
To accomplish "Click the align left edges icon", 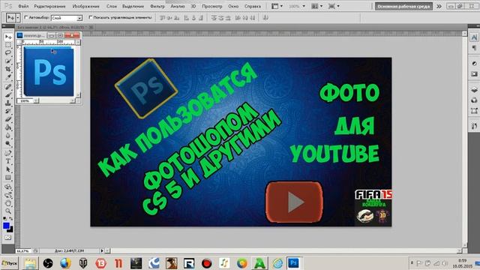I will [x=186, y=18].
